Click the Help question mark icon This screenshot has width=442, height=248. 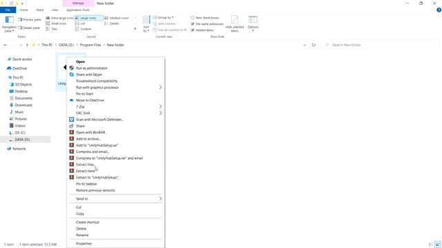pos(439,10)
